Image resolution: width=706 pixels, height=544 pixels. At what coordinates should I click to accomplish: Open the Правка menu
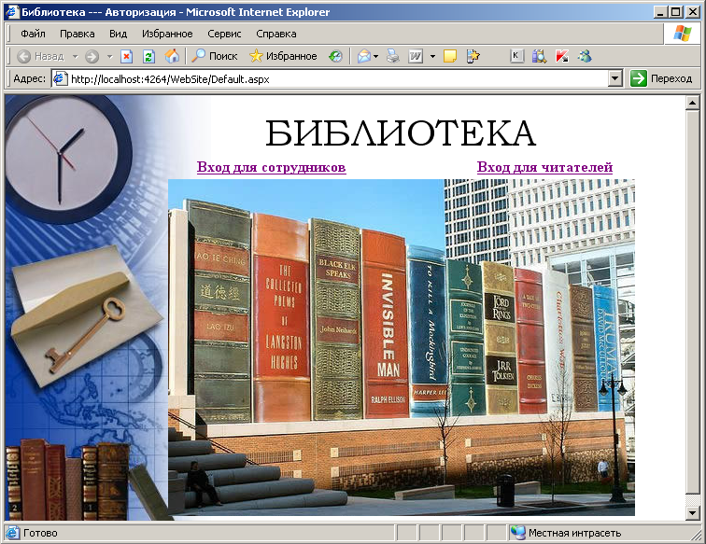coord(77,34)
